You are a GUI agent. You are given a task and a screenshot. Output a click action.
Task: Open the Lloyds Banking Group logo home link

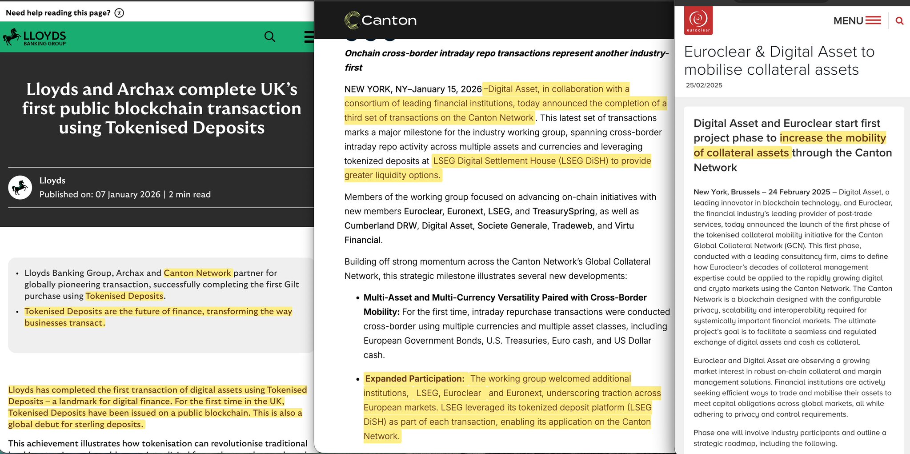coord(34,37)
